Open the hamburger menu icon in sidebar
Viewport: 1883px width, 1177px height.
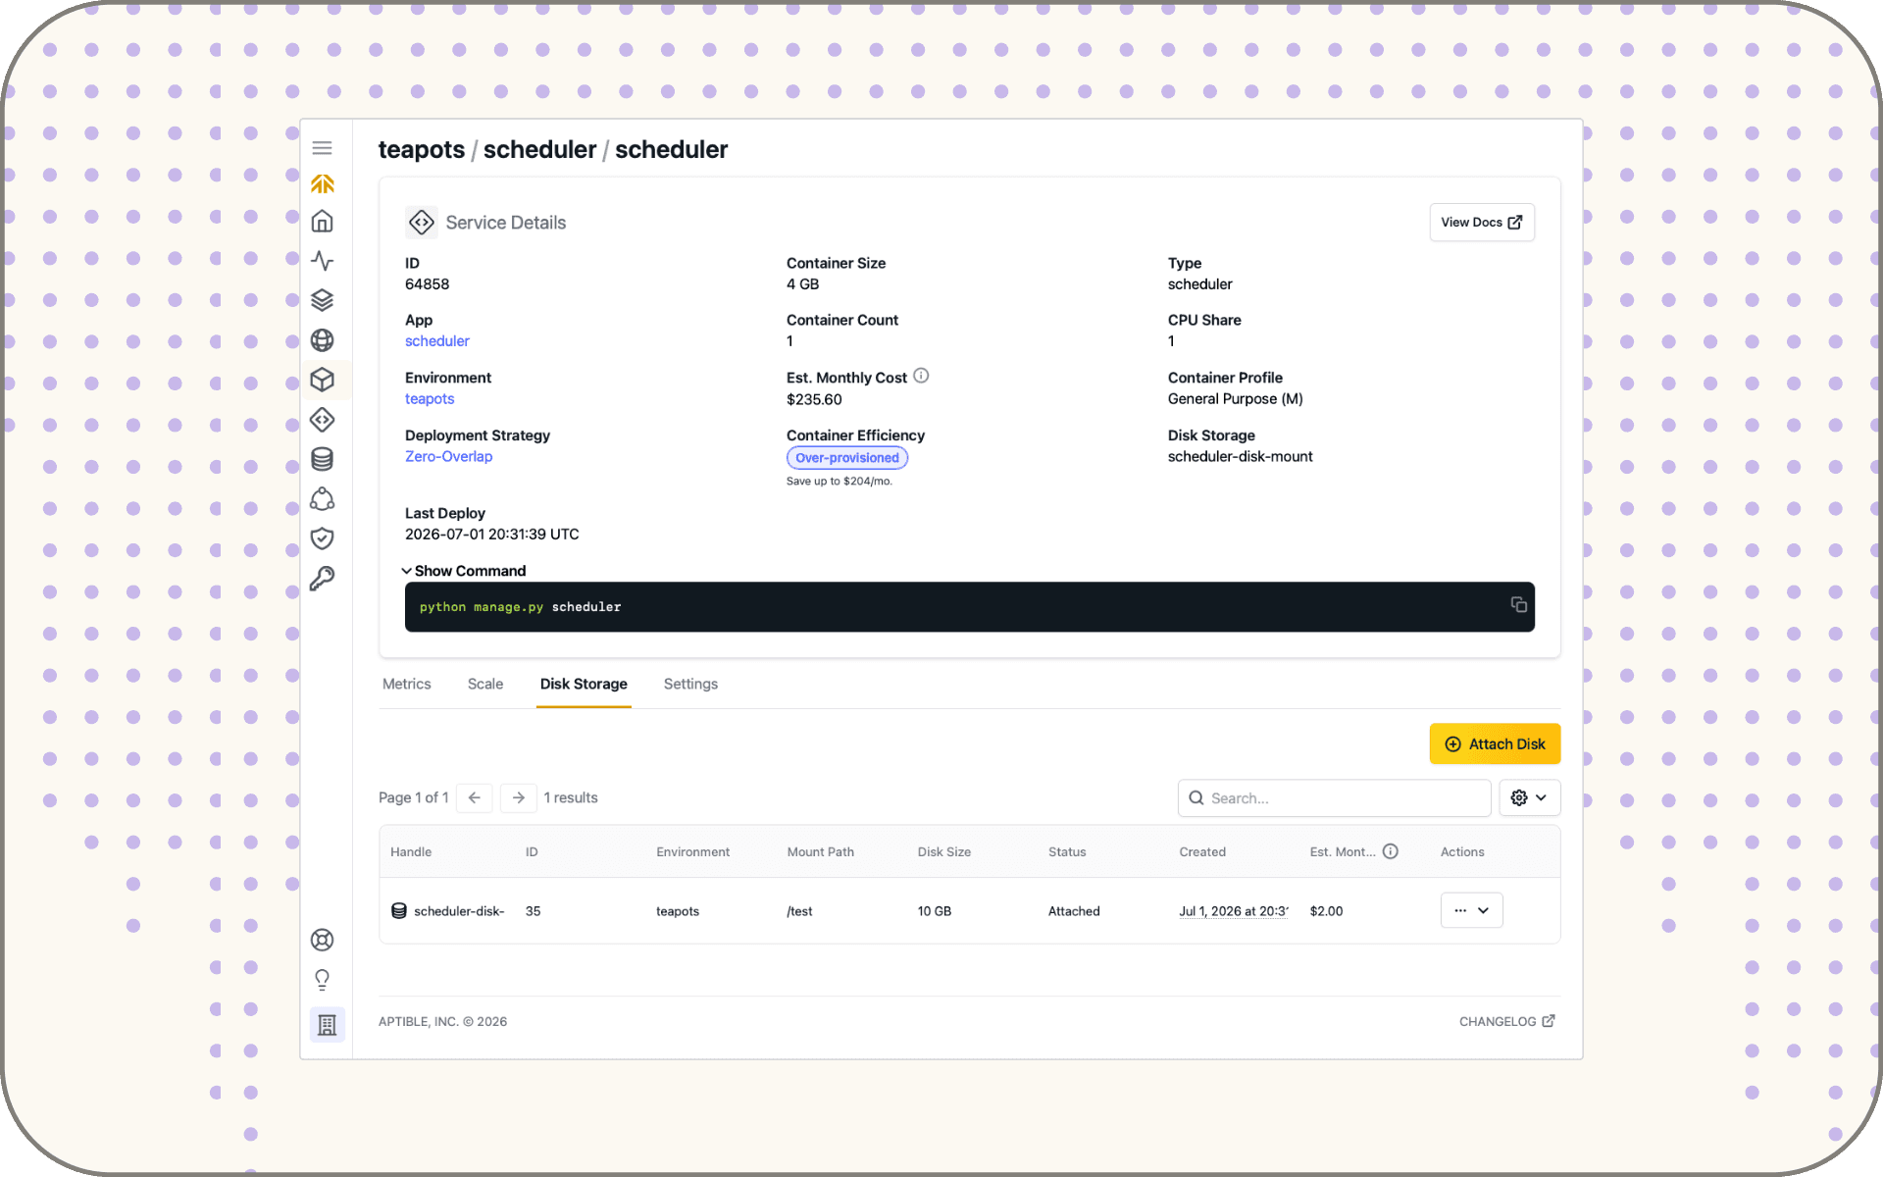pyautogui.click(x=322, y=148)
